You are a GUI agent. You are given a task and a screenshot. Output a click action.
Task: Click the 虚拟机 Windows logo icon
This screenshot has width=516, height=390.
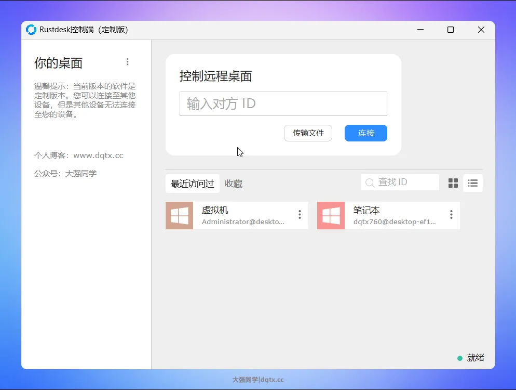pos(180,215)
